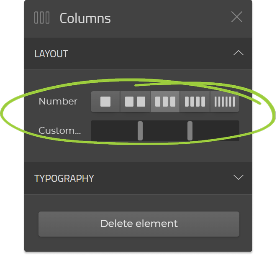Viewport: 277px width, 255px height.
Task: Expand the Typography section chevron
Action: (x=238, y=177)
